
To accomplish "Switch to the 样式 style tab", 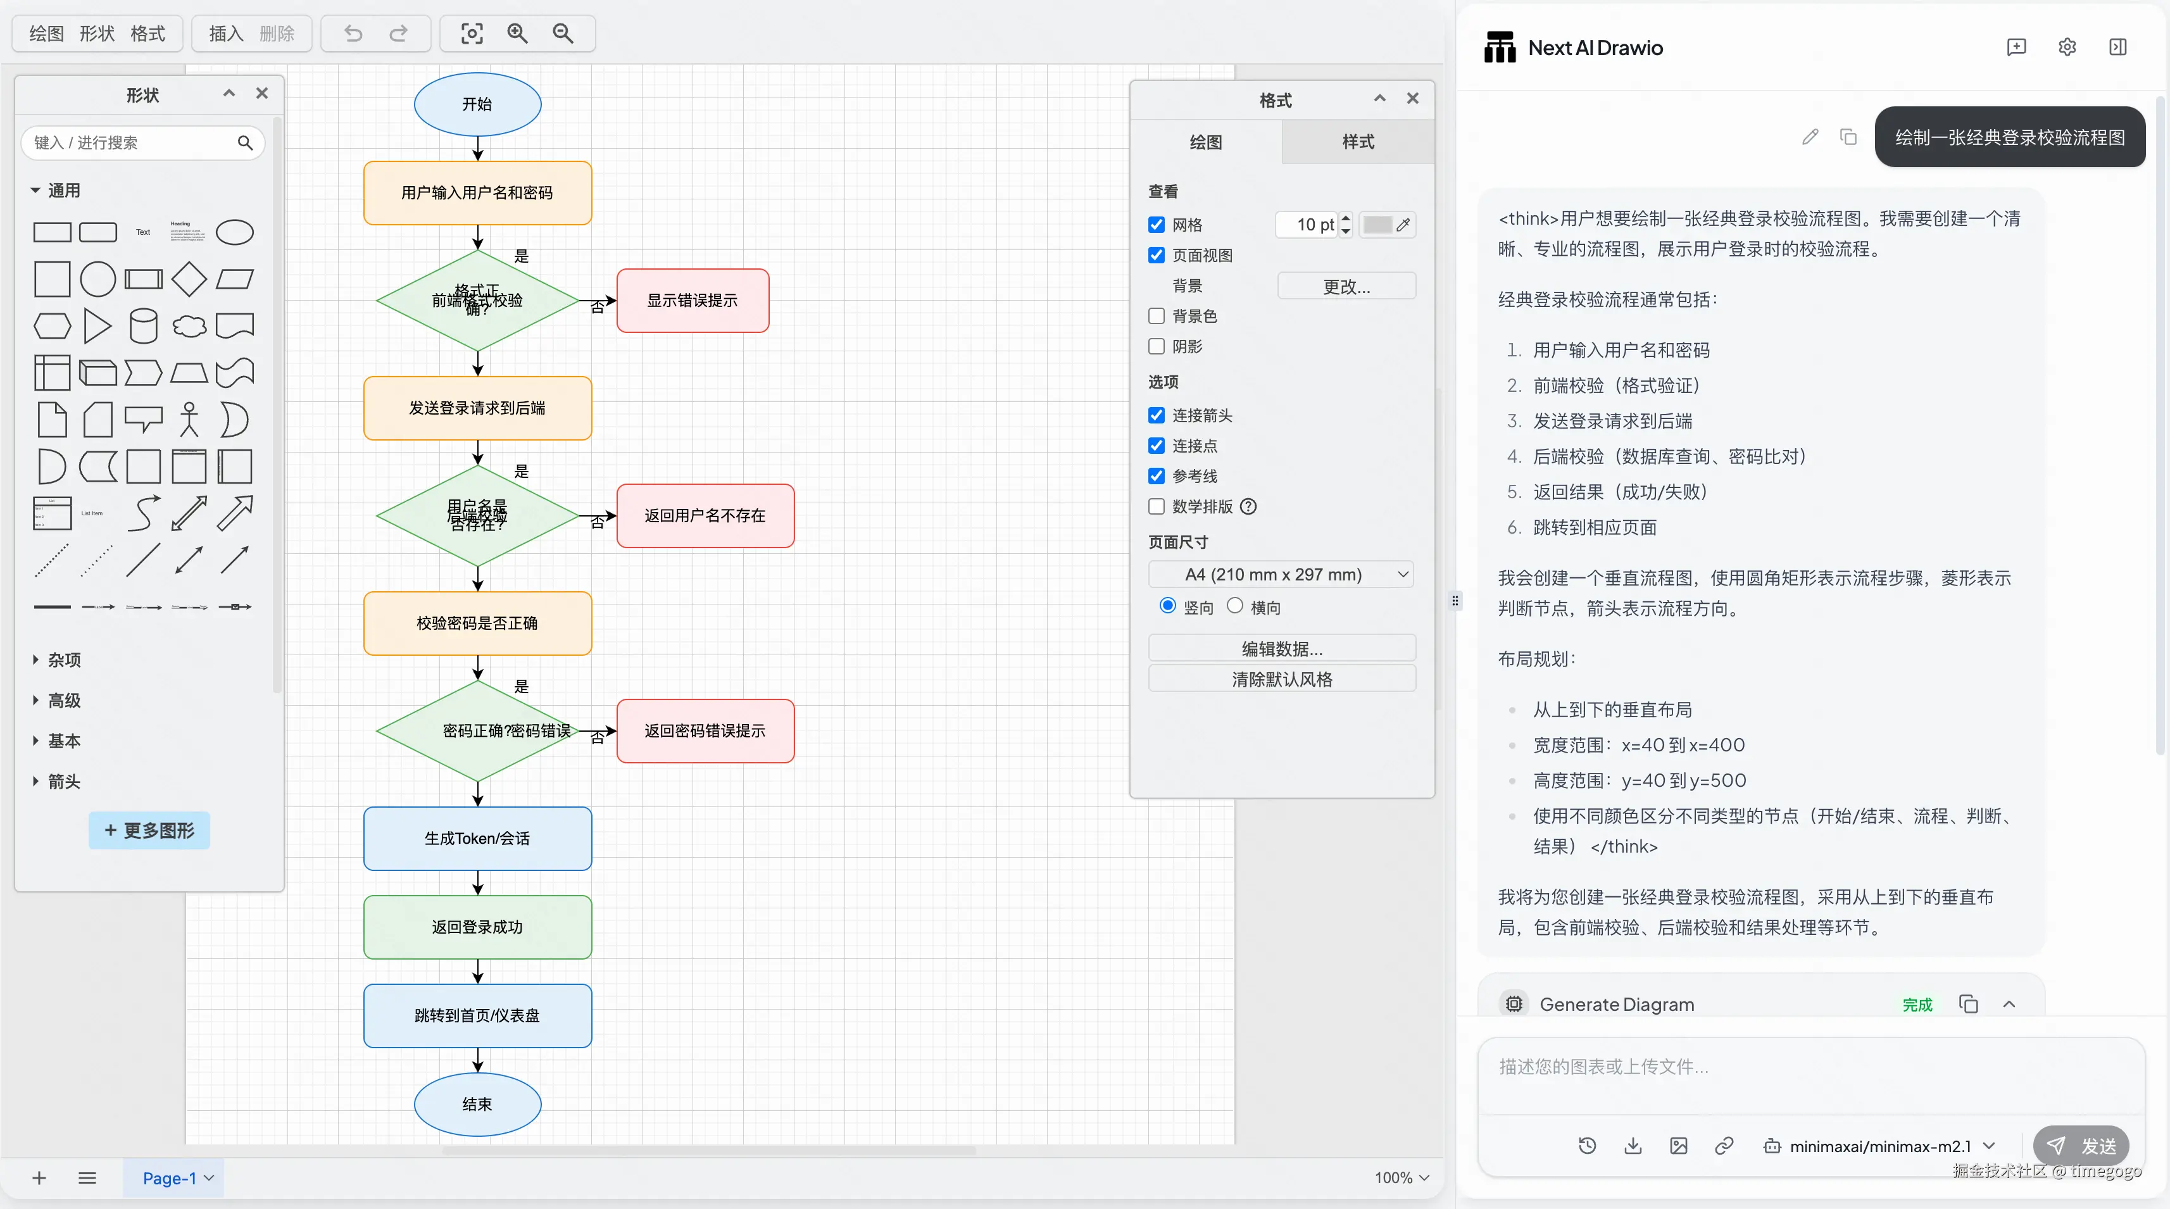I will (x=1358, y=142).
